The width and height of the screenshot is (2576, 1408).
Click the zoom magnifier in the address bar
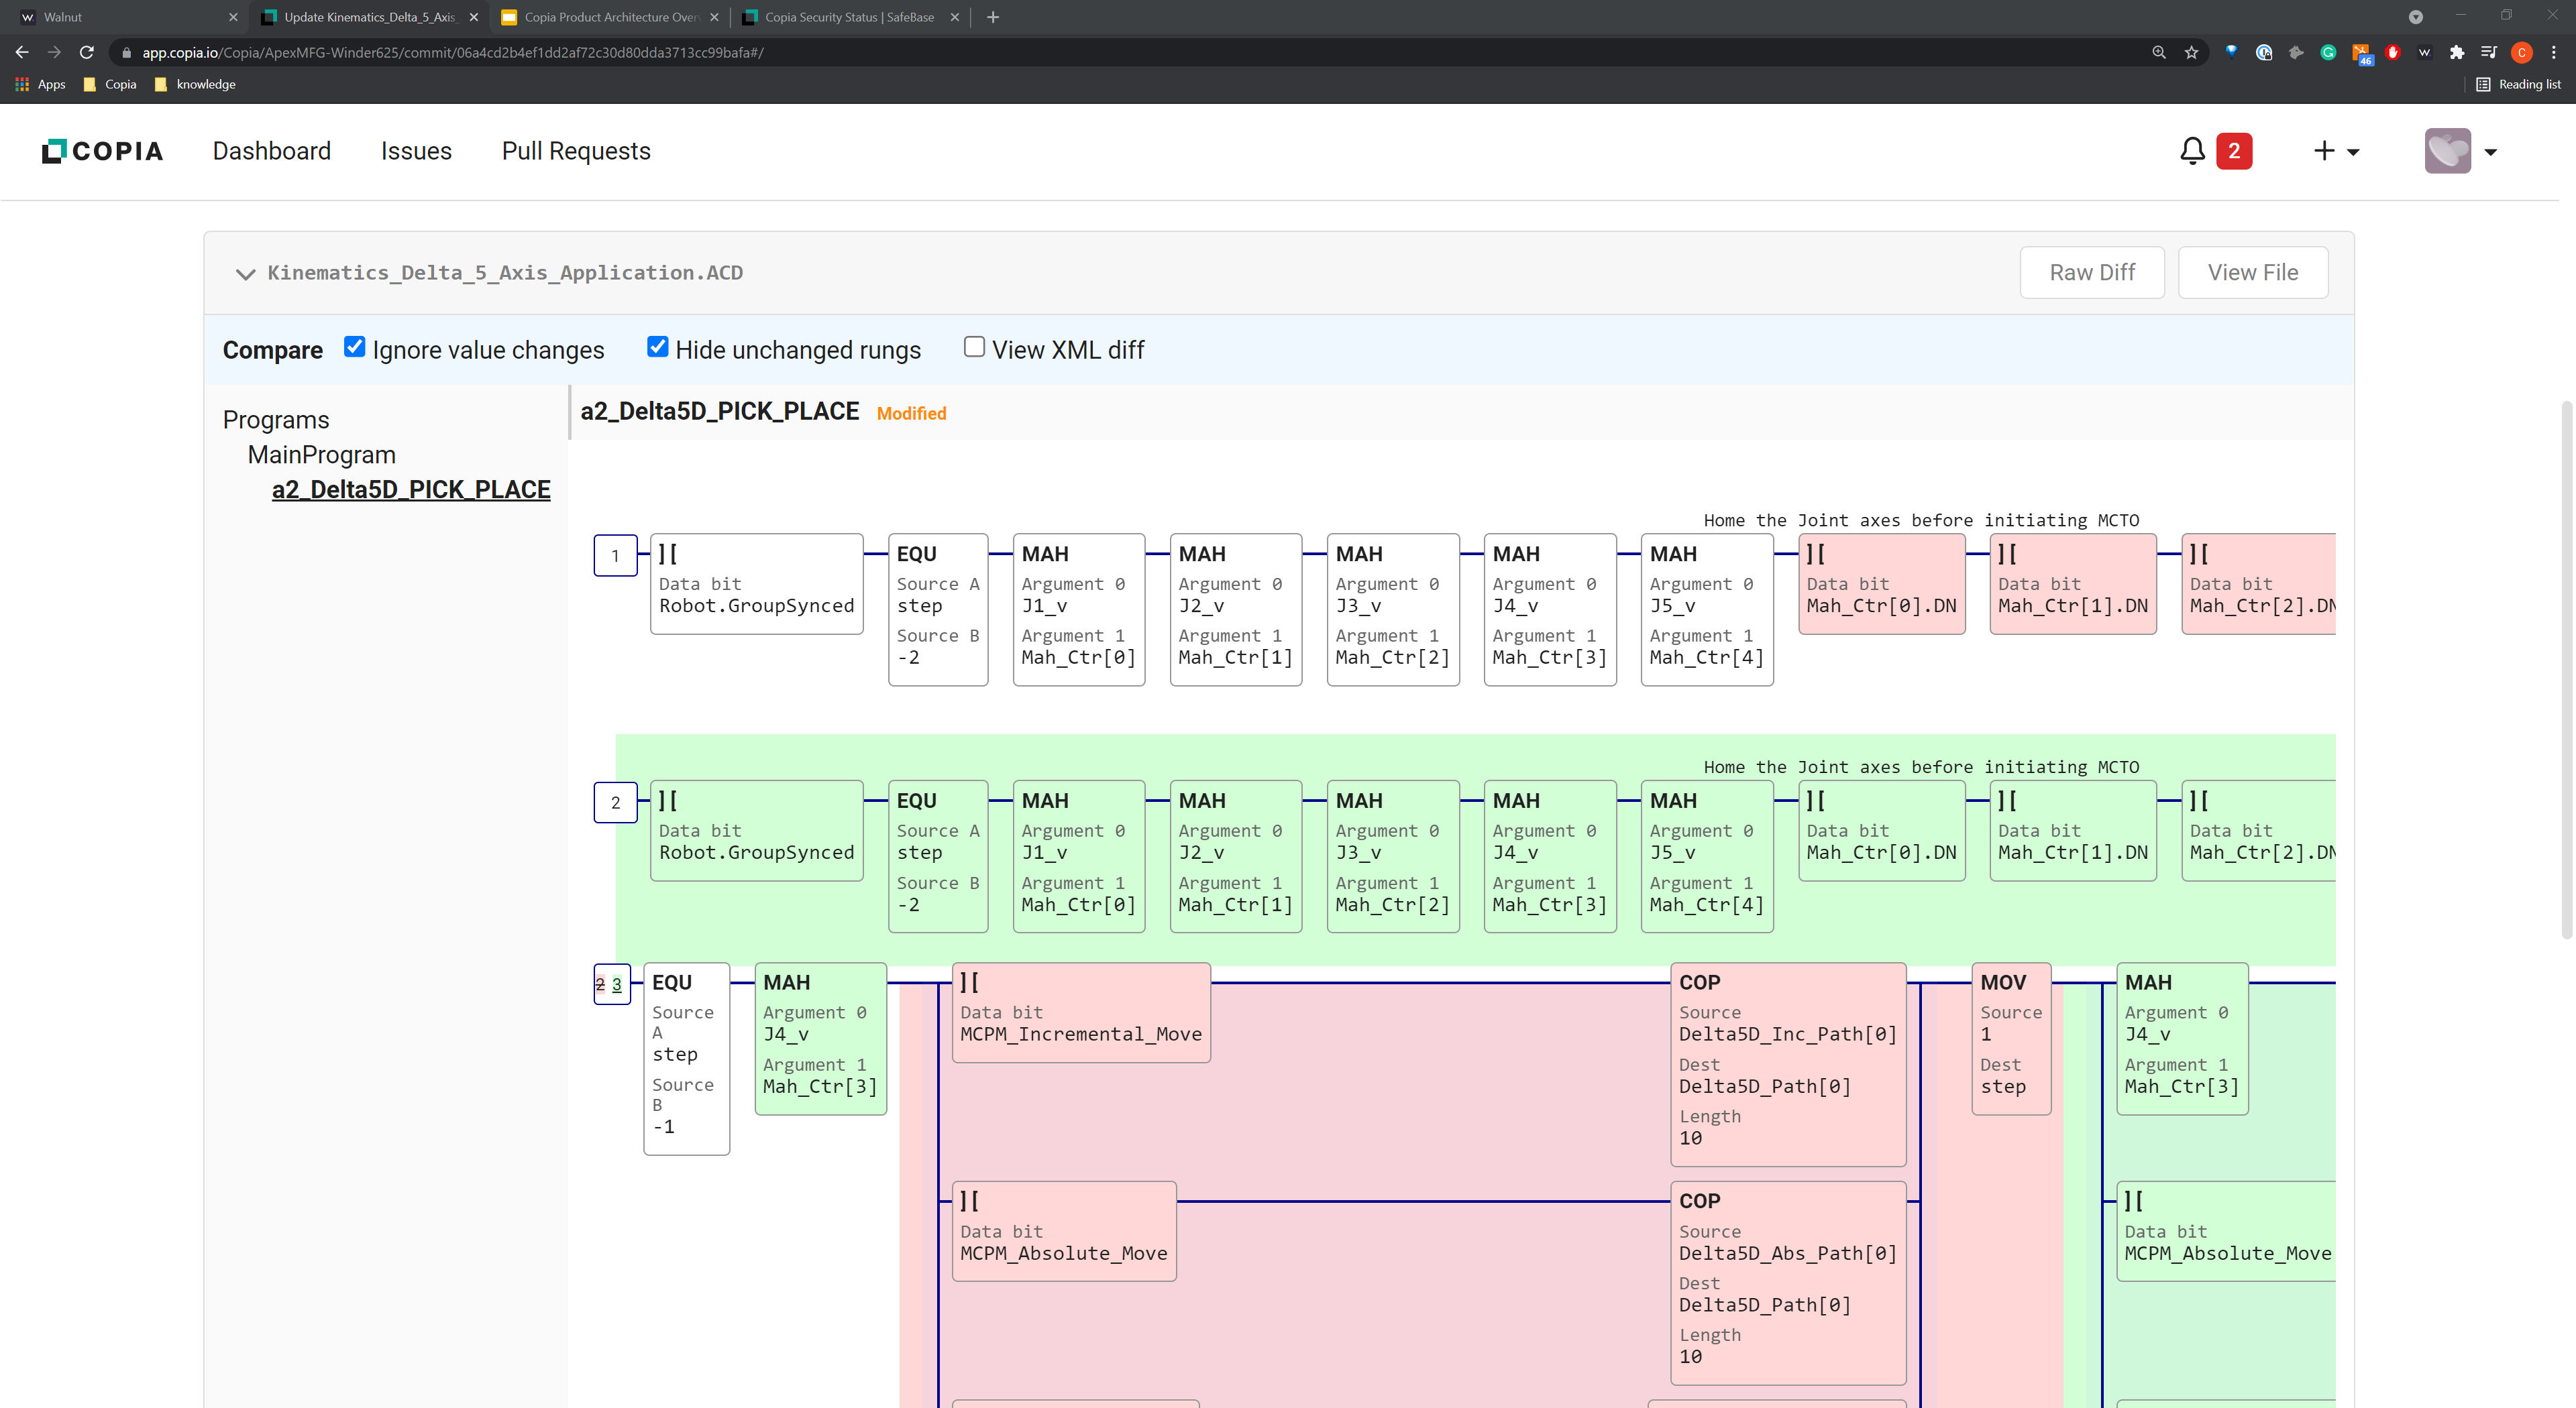(x=2160, y=52)
